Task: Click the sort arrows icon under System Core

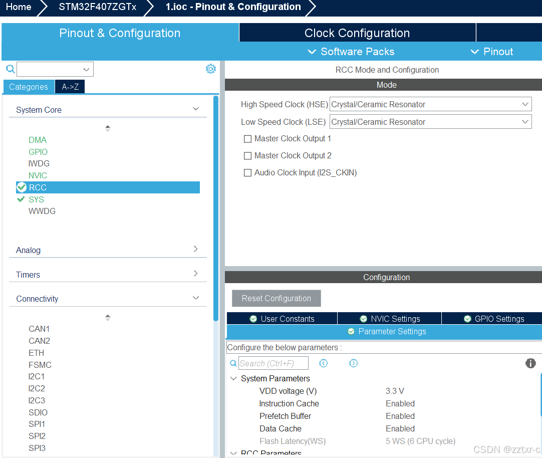Action: [x=108, y=128]
